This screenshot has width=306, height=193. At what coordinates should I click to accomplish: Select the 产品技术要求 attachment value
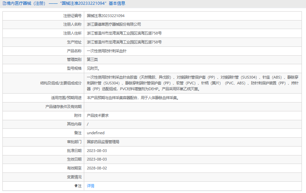tap(98, 115)
